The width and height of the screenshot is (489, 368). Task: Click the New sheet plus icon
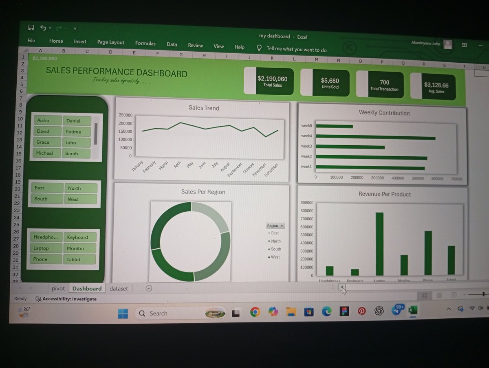pos(149,288)
